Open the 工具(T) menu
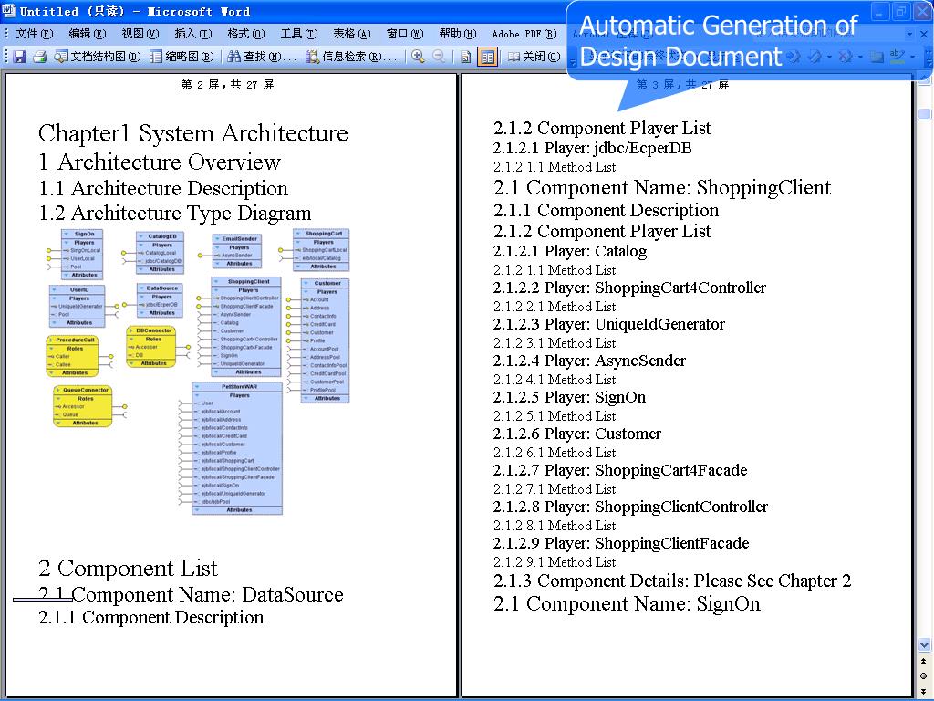The height and width of the screenshot is (701, 934). pos(299,34)
